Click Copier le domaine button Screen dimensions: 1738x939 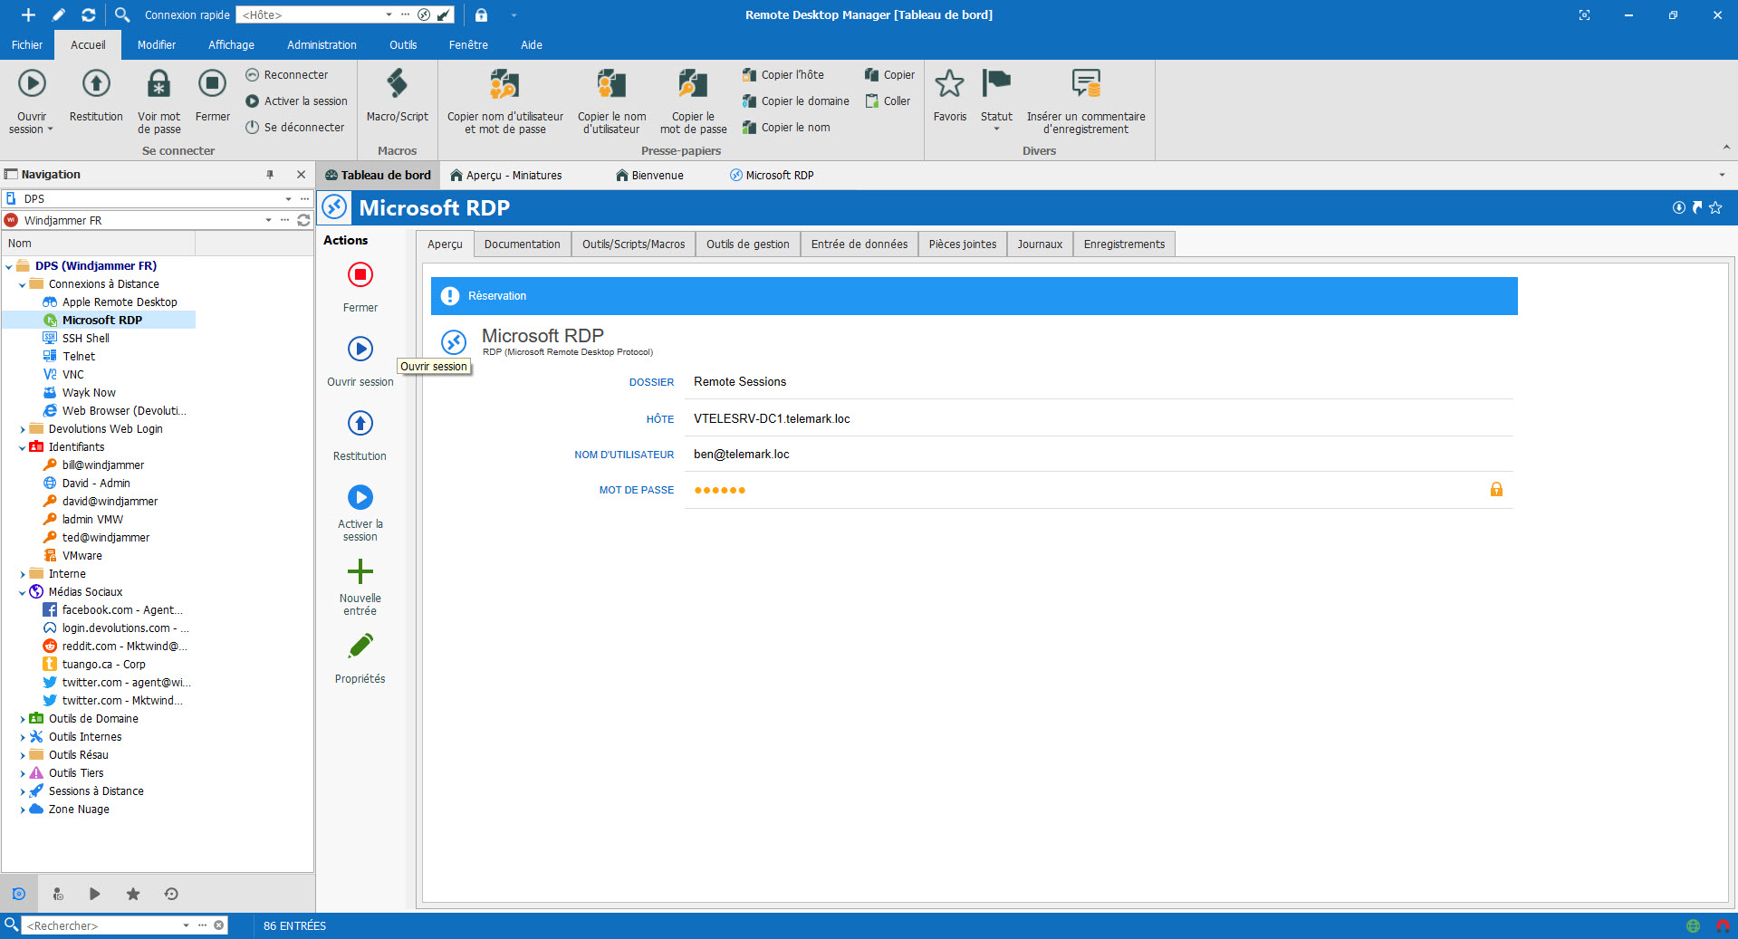pyautogui.click(x=796, y=101)
